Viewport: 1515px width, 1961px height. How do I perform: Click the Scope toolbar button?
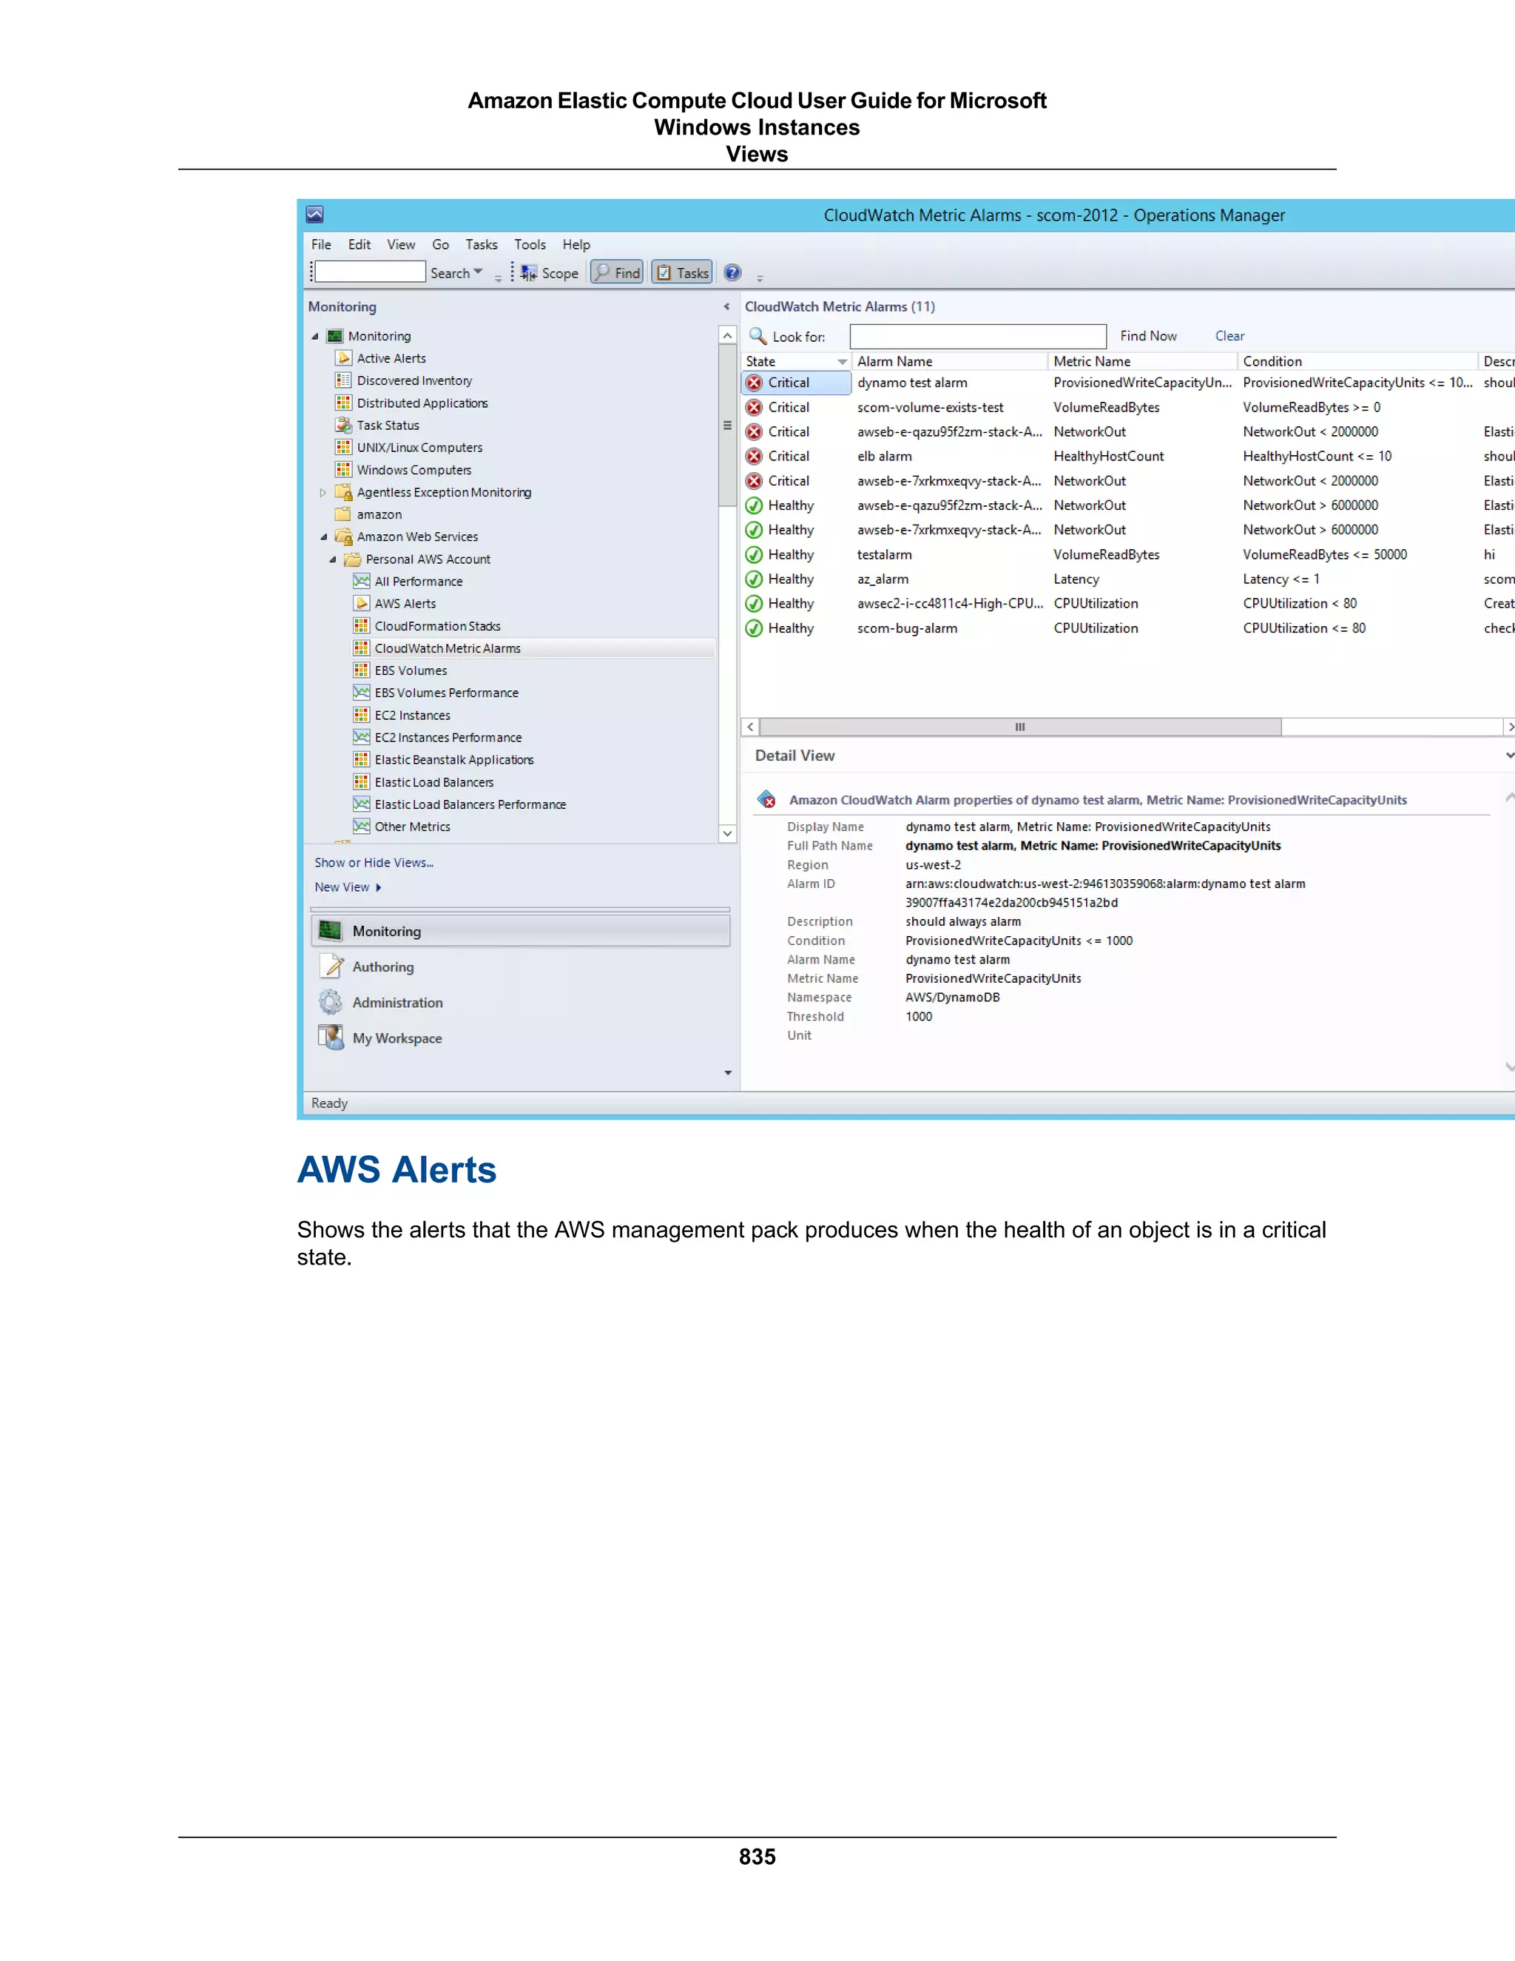550,272
